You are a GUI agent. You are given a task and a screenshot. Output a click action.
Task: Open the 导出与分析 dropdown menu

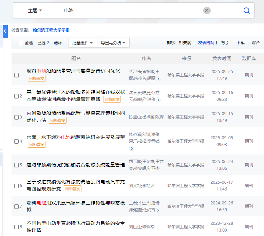(113, 43)
